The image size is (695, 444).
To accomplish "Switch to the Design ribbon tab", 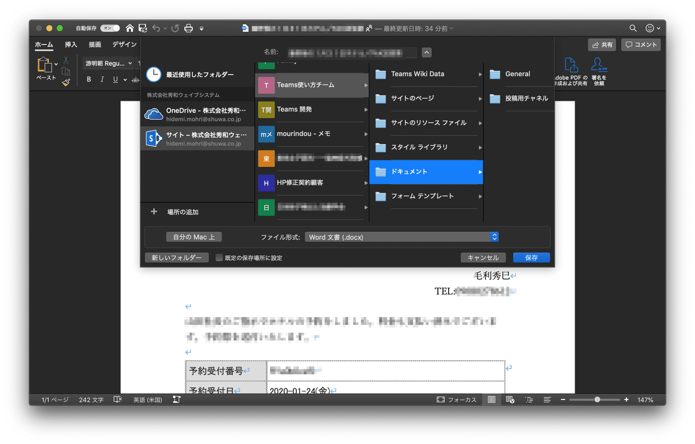I will pos(124,44).
